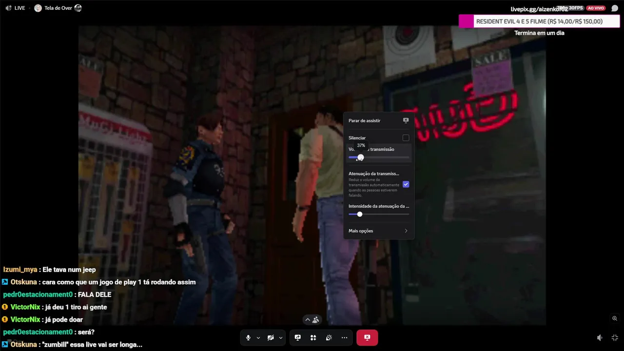The image size is (624, 351).
Task: Click the bottom-right volume speaker icon
Action: coord(600,338)
